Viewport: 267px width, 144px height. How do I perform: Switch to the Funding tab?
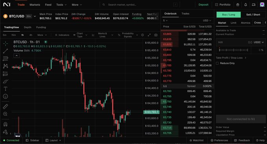tap(41, 27)
